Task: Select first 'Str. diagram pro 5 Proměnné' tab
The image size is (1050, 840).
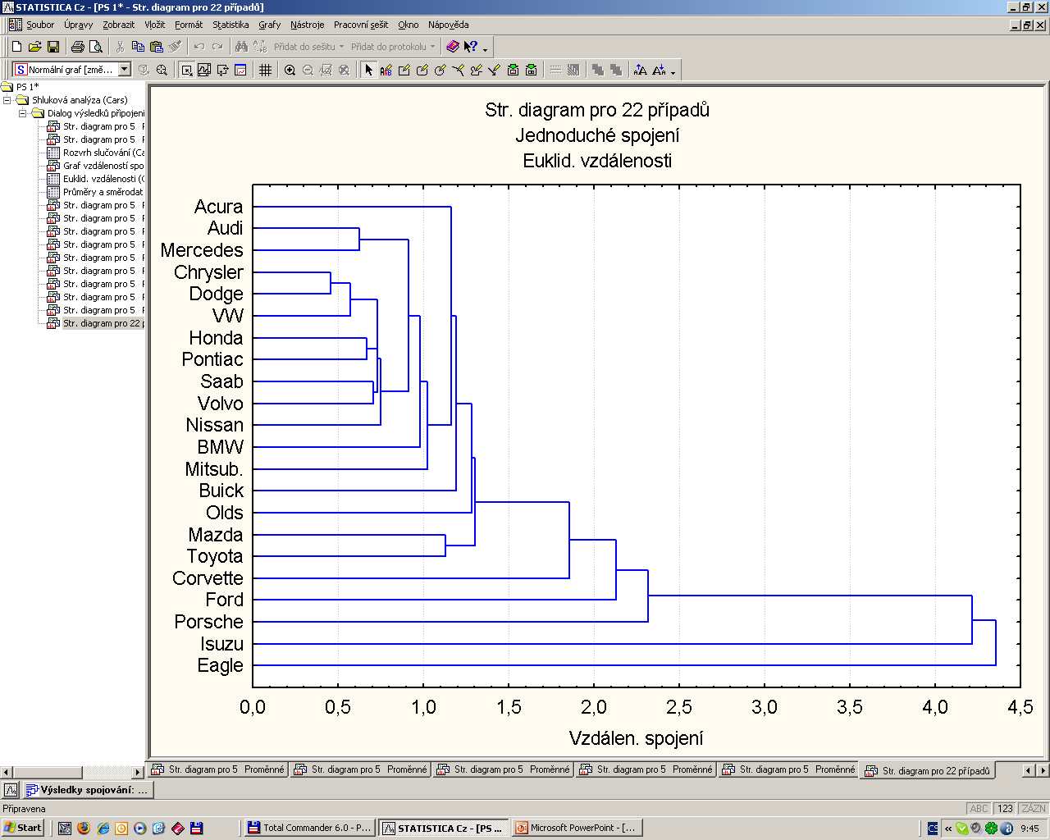Action: [x=218, y=769]
